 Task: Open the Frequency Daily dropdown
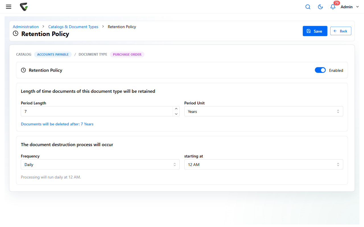click(100, 164)
